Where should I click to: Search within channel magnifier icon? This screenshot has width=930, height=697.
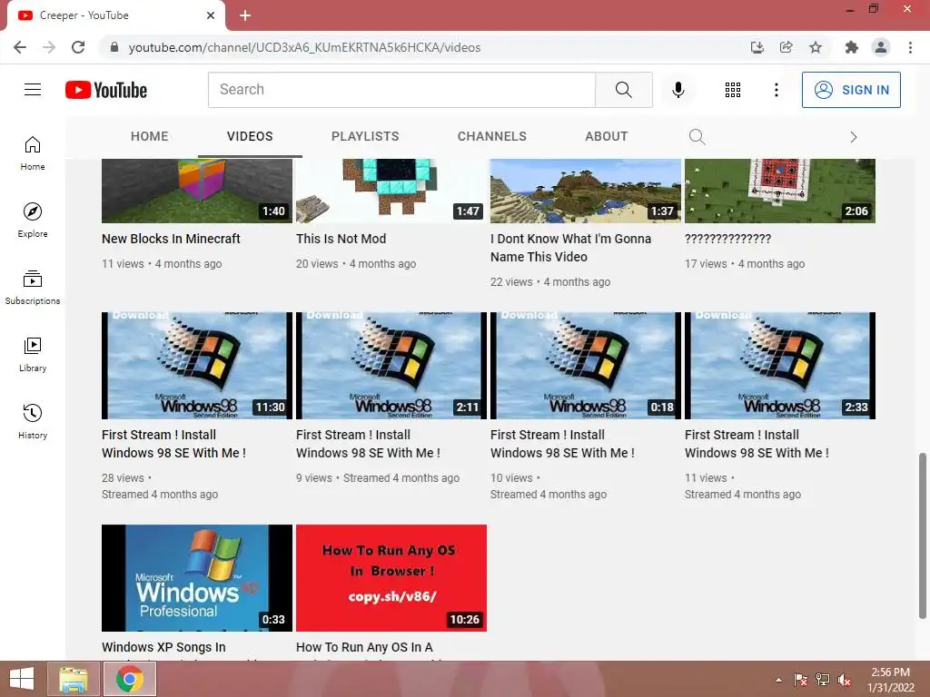pyautogui.click(x=697, y=137)
